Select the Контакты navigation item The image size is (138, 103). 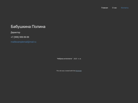(125, 8)
